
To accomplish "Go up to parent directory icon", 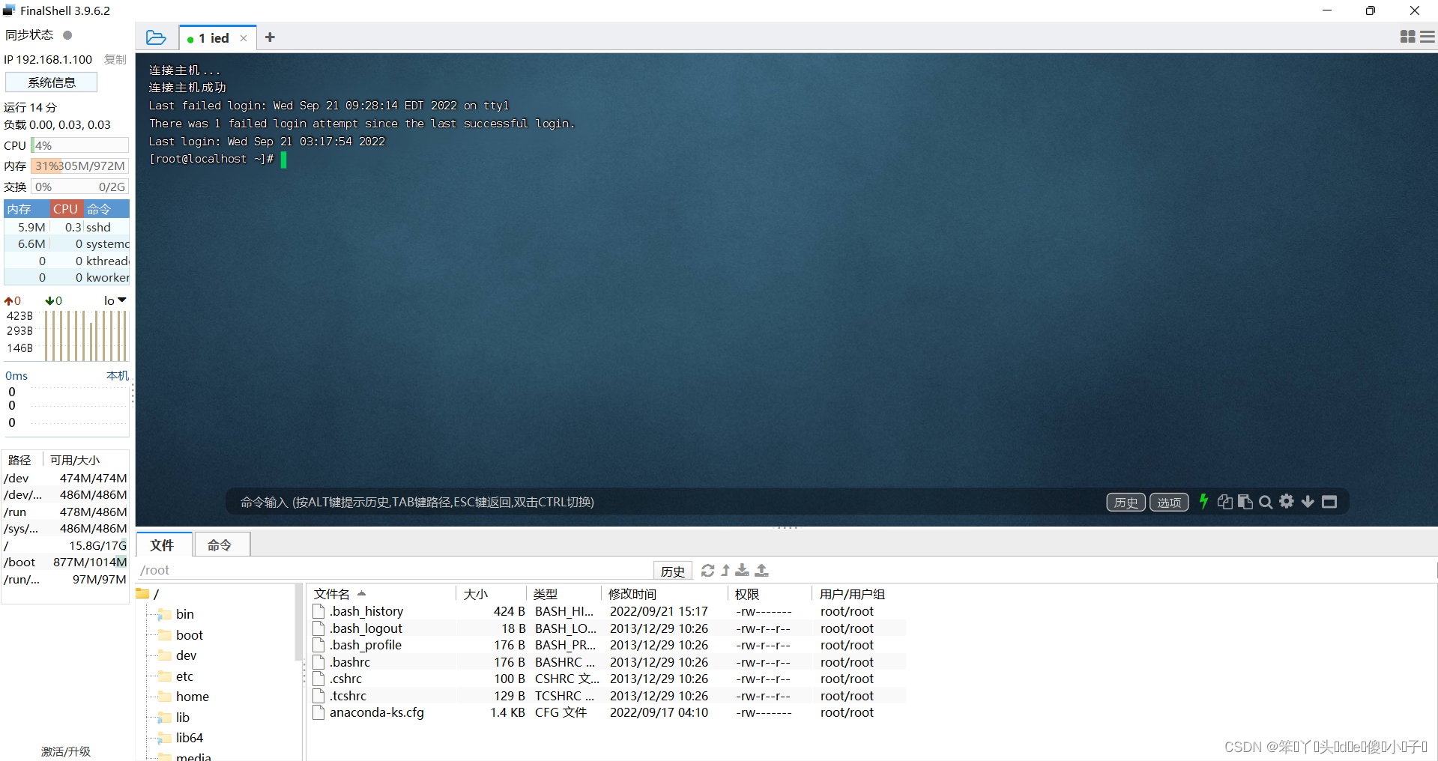I will click(x=725, y=571).
